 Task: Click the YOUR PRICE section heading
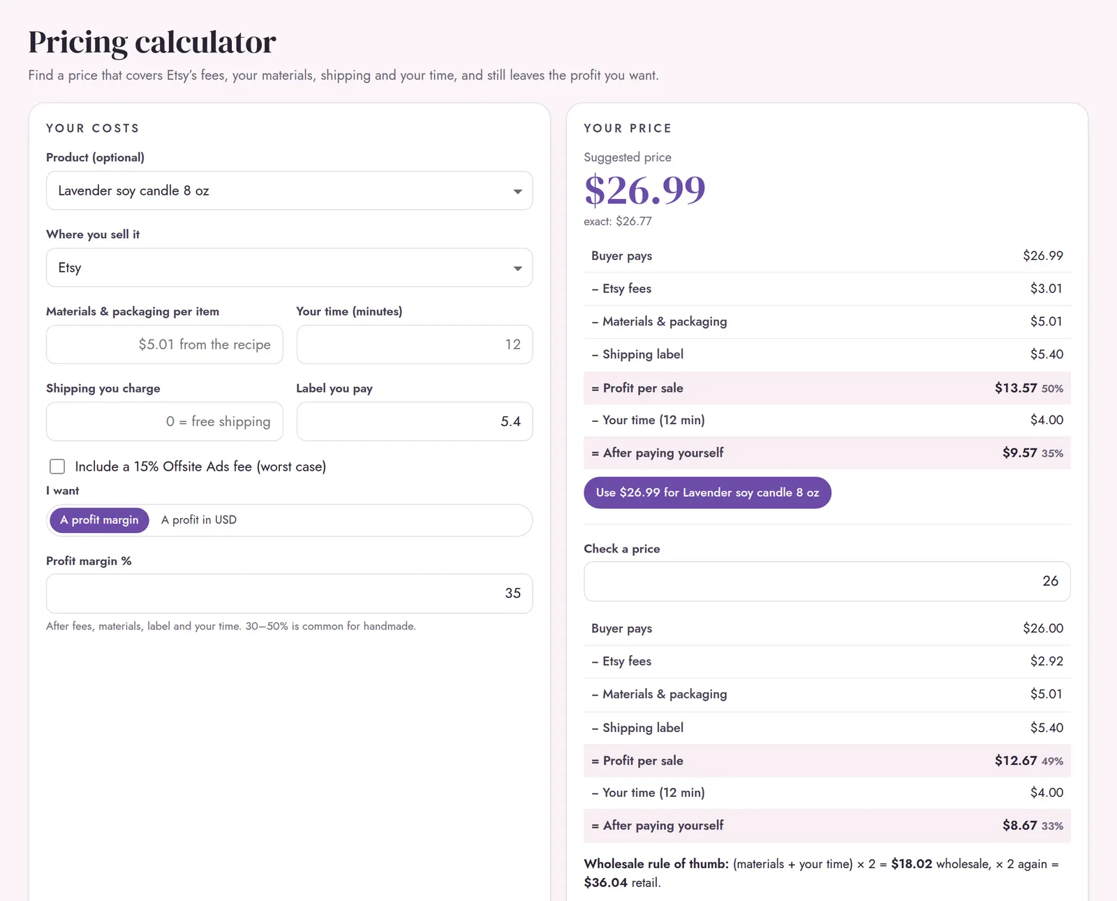tap(628, 129)
